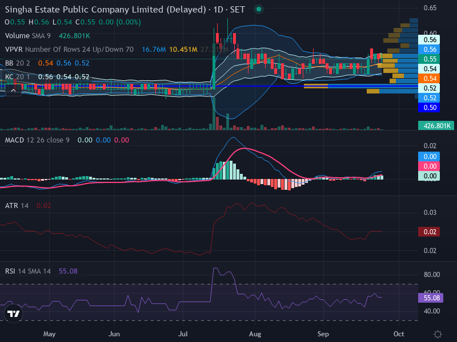
Task: Click the Jul label on time axis
Action: [x=183, y=334]
